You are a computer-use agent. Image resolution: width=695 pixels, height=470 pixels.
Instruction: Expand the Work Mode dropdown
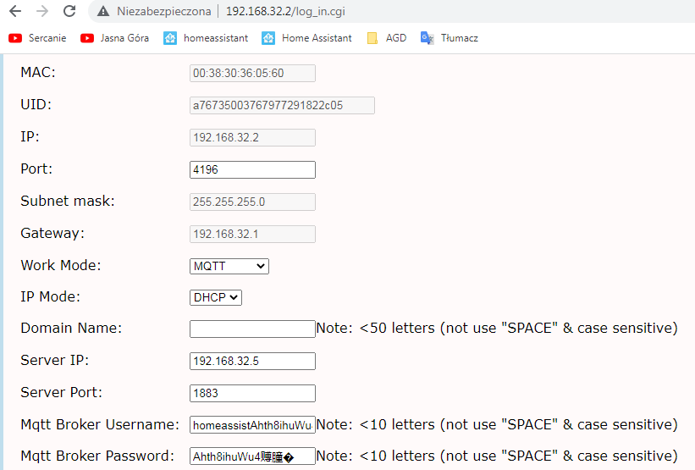pos(229,266)
